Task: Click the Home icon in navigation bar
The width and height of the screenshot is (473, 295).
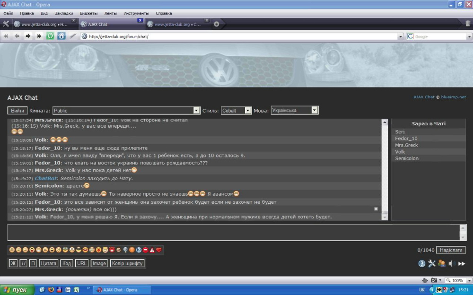Action: pyautogui.click(x=61, y=36)
